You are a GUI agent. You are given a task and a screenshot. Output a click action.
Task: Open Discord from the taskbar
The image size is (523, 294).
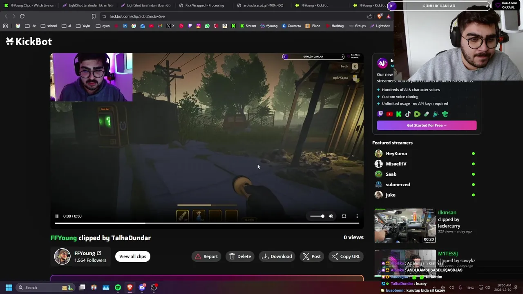[x=142, y=287]
